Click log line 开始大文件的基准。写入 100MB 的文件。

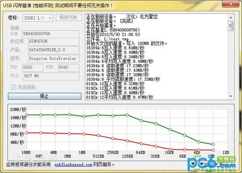[127, 43]
